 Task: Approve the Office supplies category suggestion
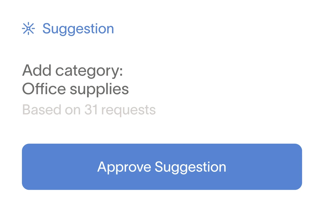coord(162,167)
